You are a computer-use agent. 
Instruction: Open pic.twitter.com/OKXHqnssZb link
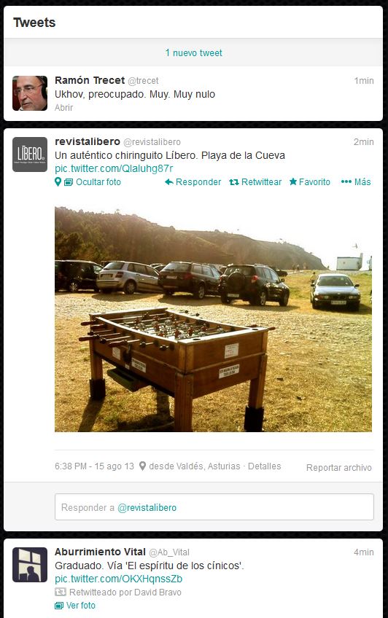[119, 579]
